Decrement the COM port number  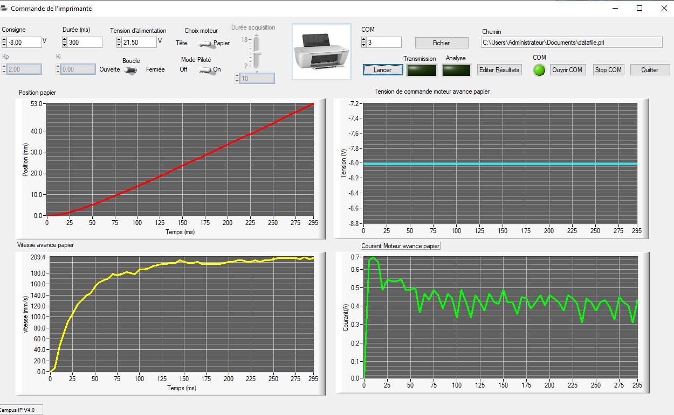point(364,45)
